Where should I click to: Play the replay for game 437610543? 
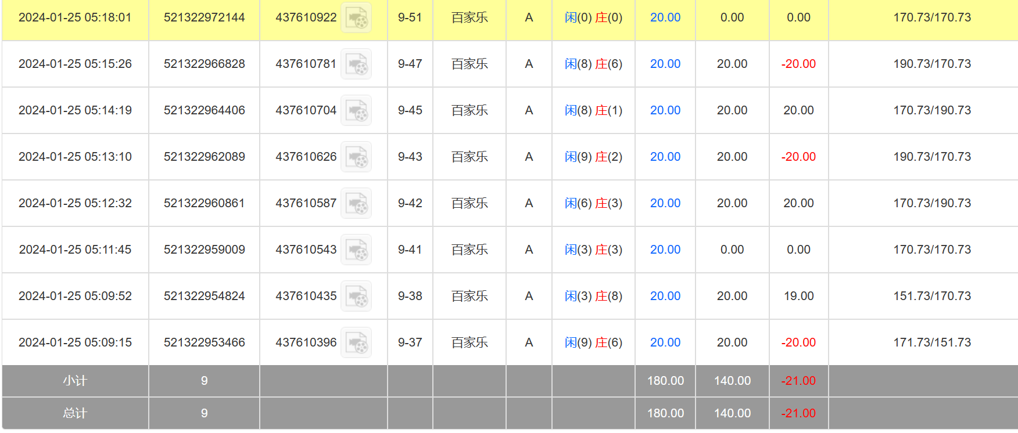coord(356,250)
